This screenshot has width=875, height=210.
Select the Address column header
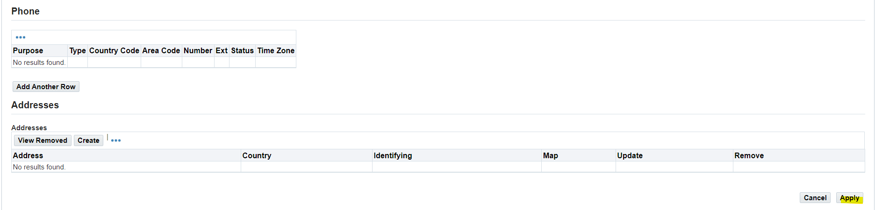[x=28, y=155]
